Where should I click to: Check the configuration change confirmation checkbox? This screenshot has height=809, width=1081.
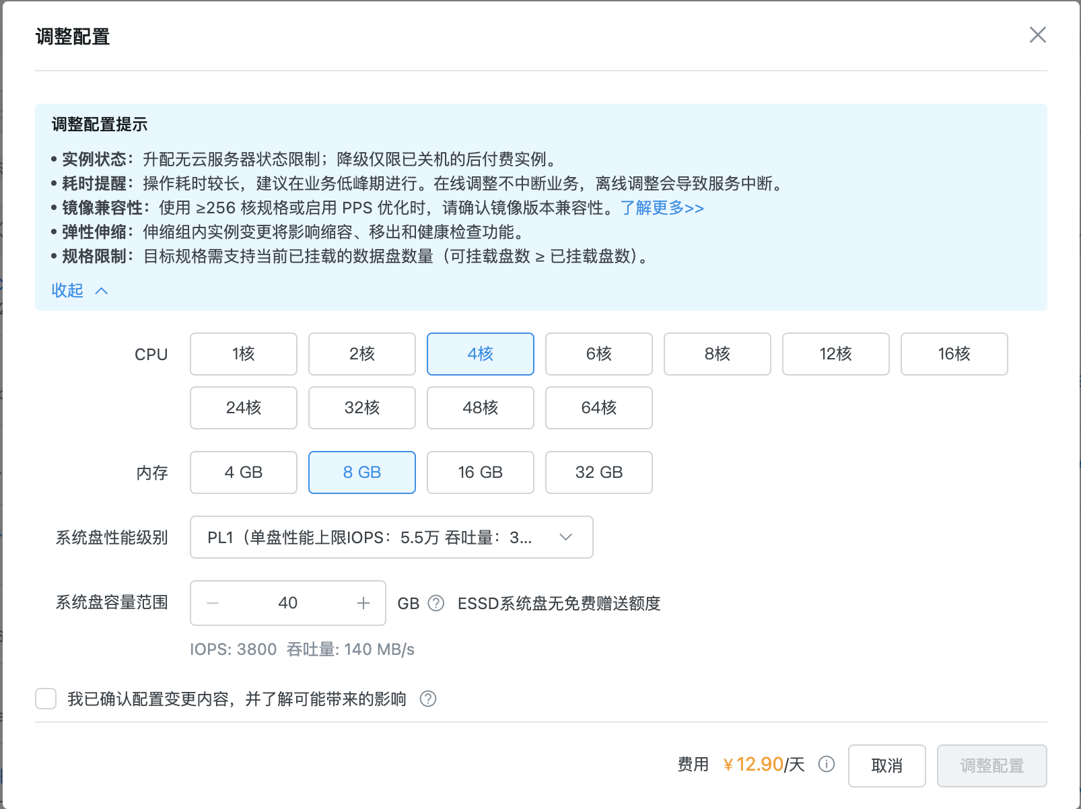pos(46,699)
